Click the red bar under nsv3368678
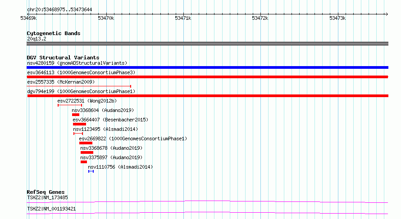The width and height of the screenshot is (401, 219). [x=87, y=152]
